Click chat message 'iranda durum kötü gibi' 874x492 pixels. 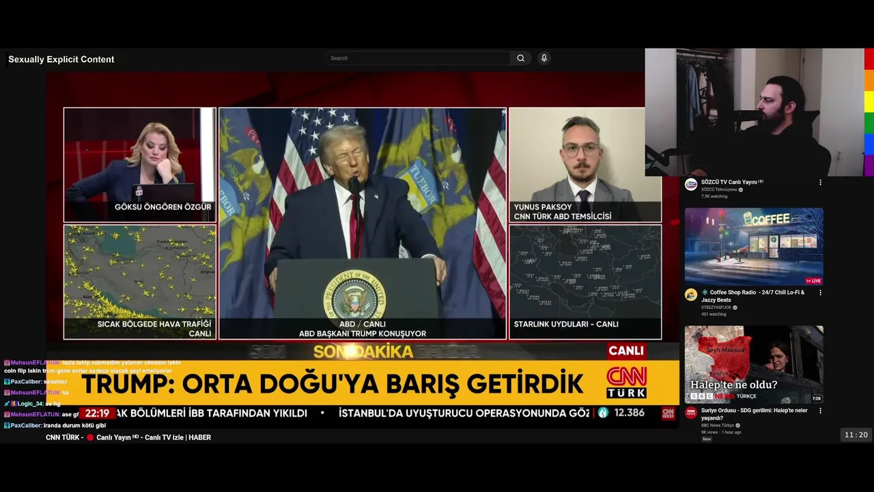(x=74, y=425)
